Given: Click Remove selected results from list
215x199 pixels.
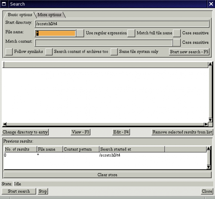Looking at the screenshot, I should point(182,132).
